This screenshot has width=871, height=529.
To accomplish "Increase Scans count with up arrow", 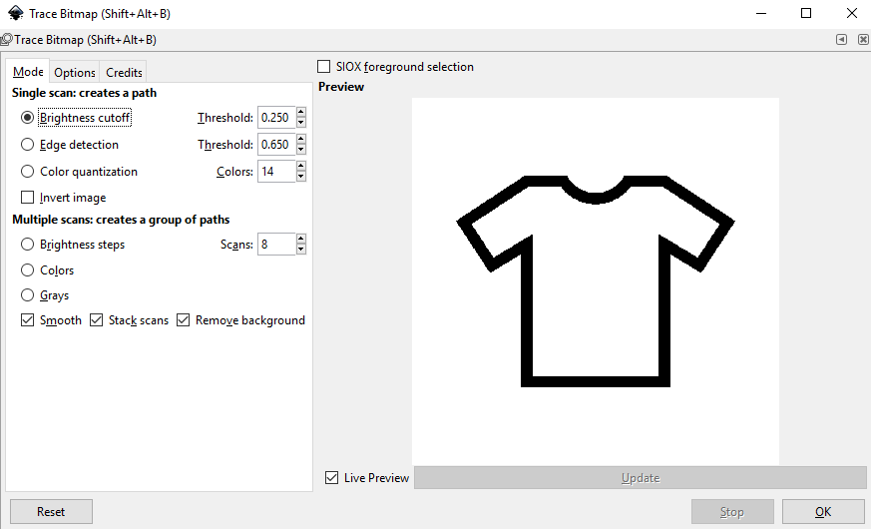I will (301, 239).
